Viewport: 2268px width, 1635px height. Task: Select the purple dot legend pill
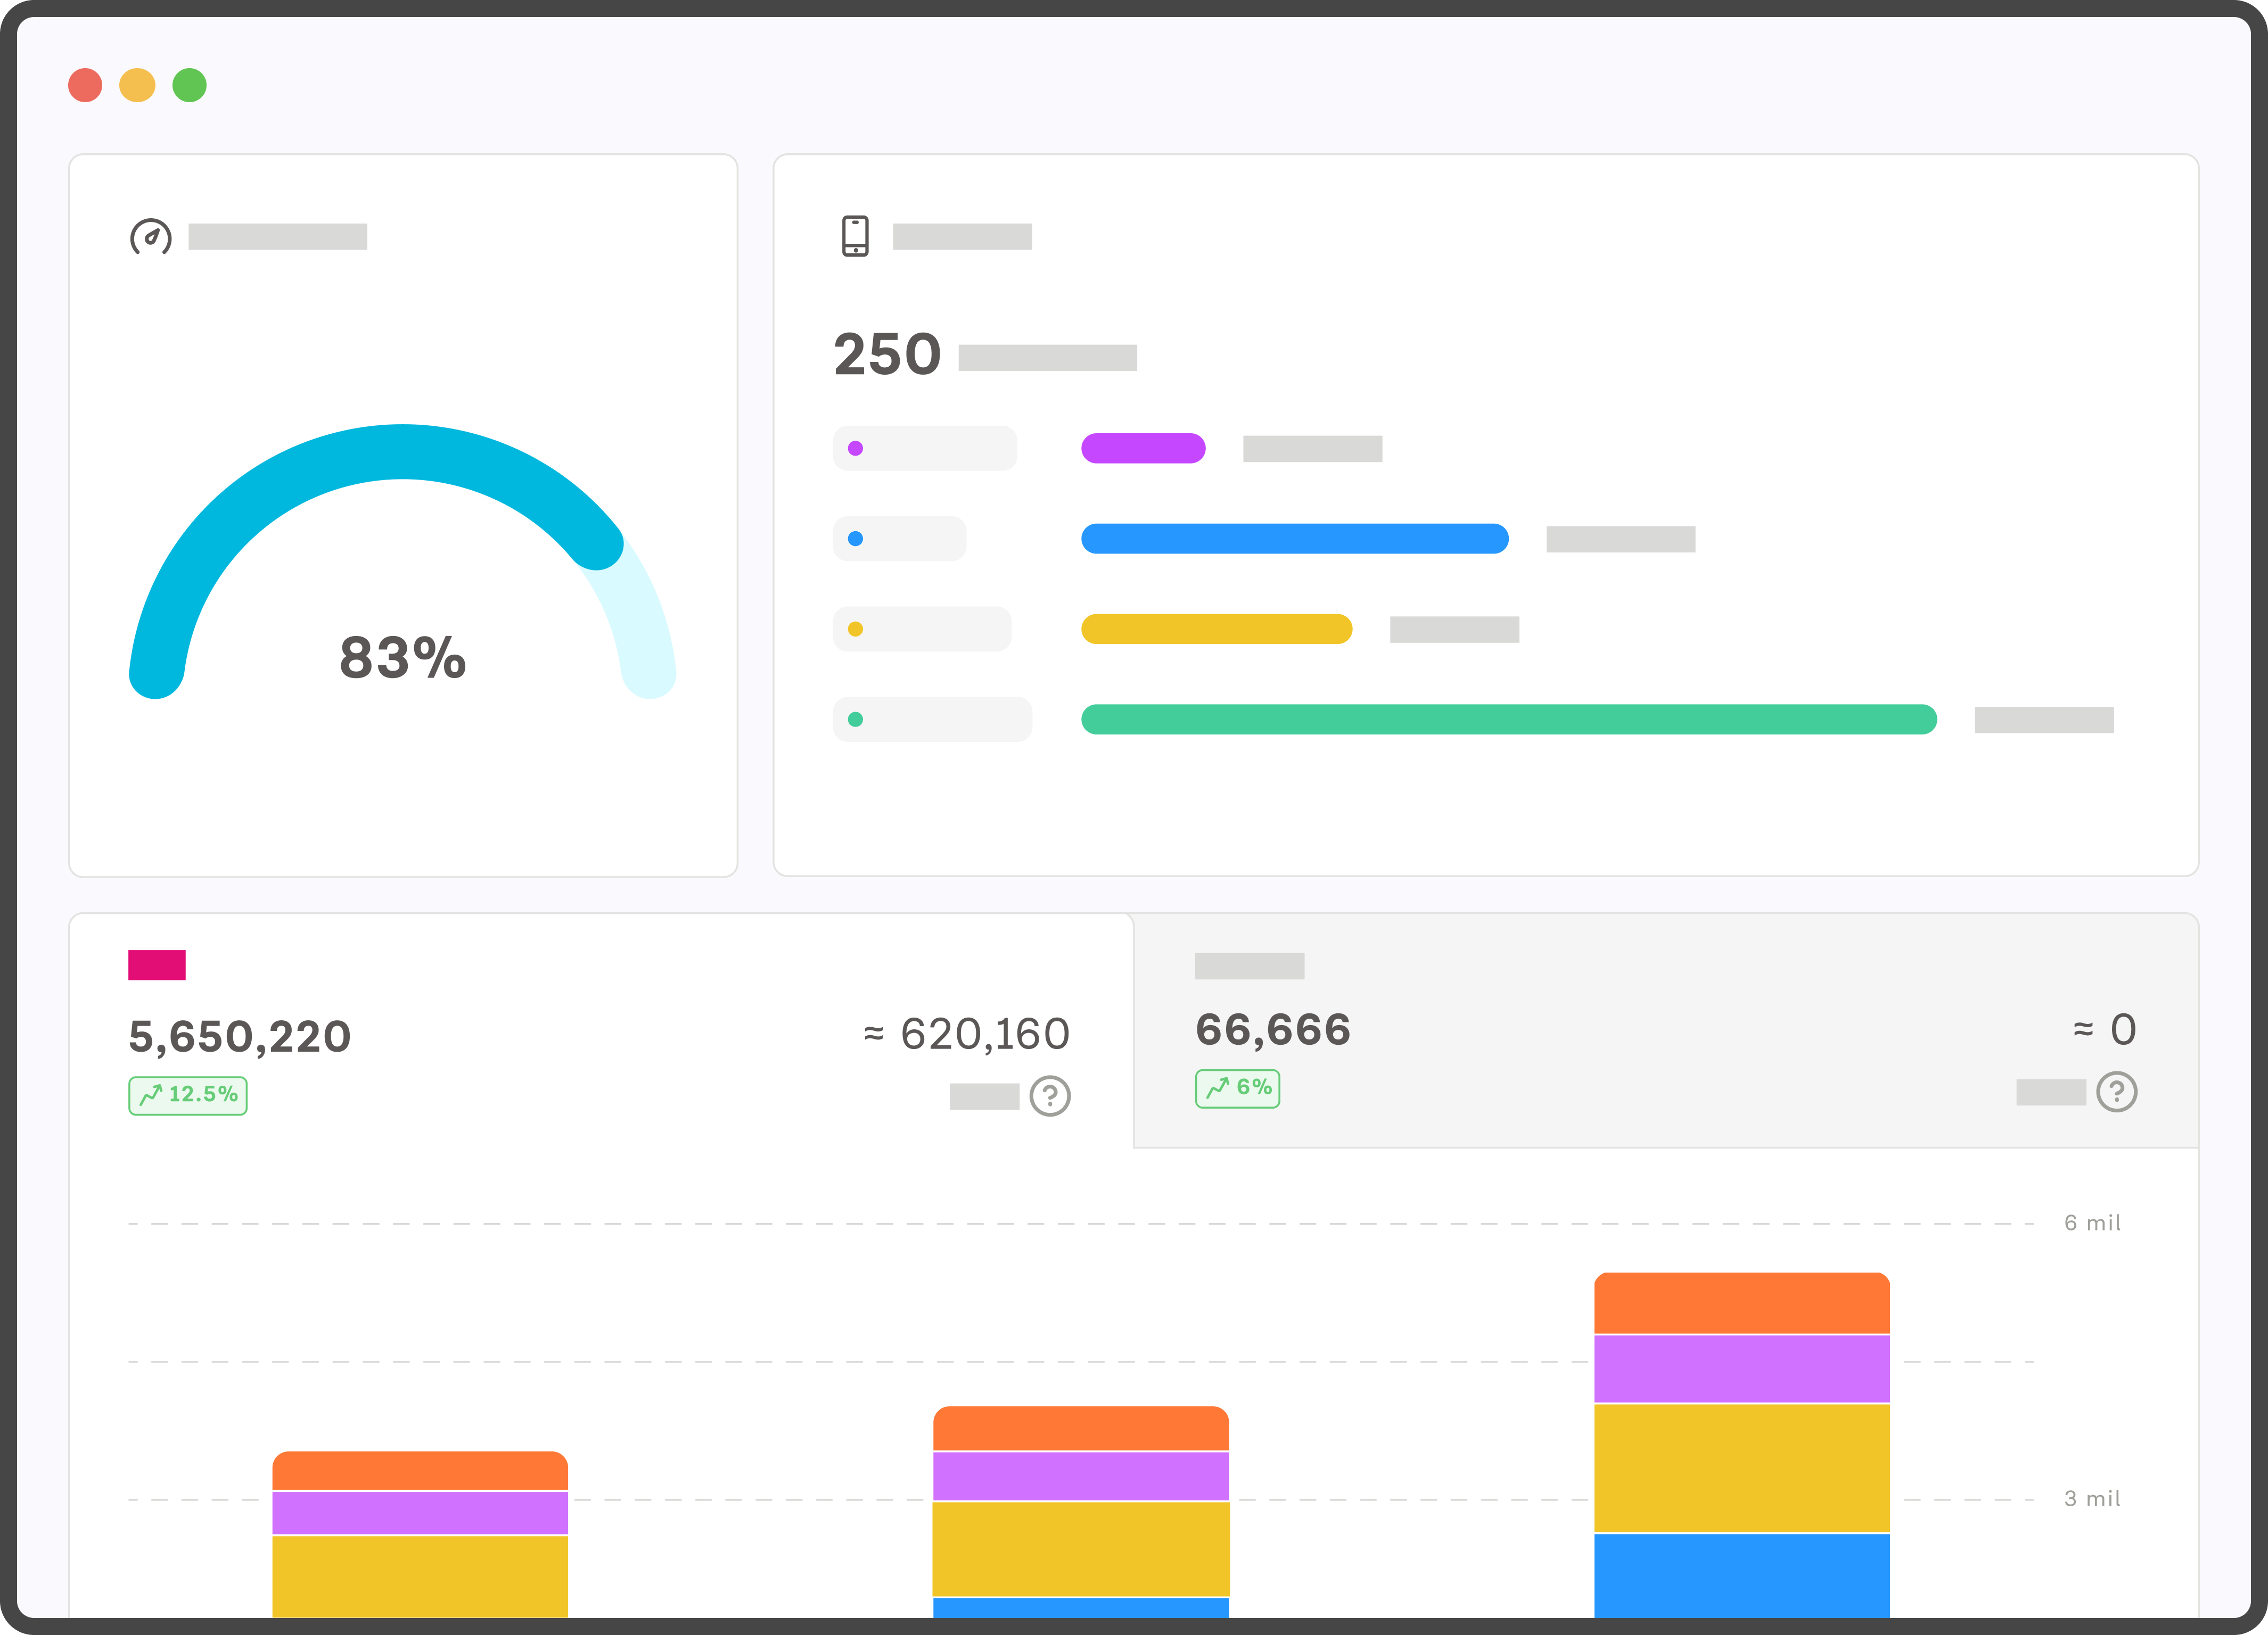[x=924, y=449]
